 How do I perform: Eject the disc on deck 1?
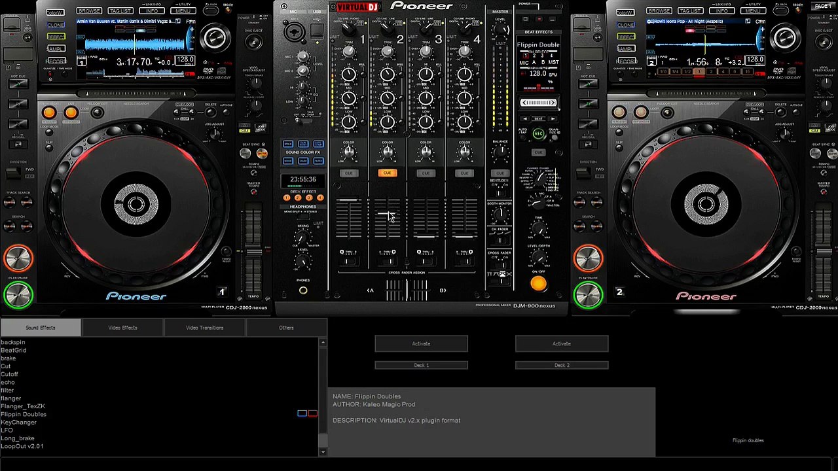(x=253, y=43)
